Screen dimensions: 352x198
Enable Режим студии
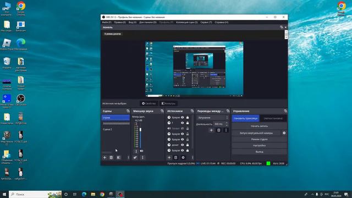(259, 139)
